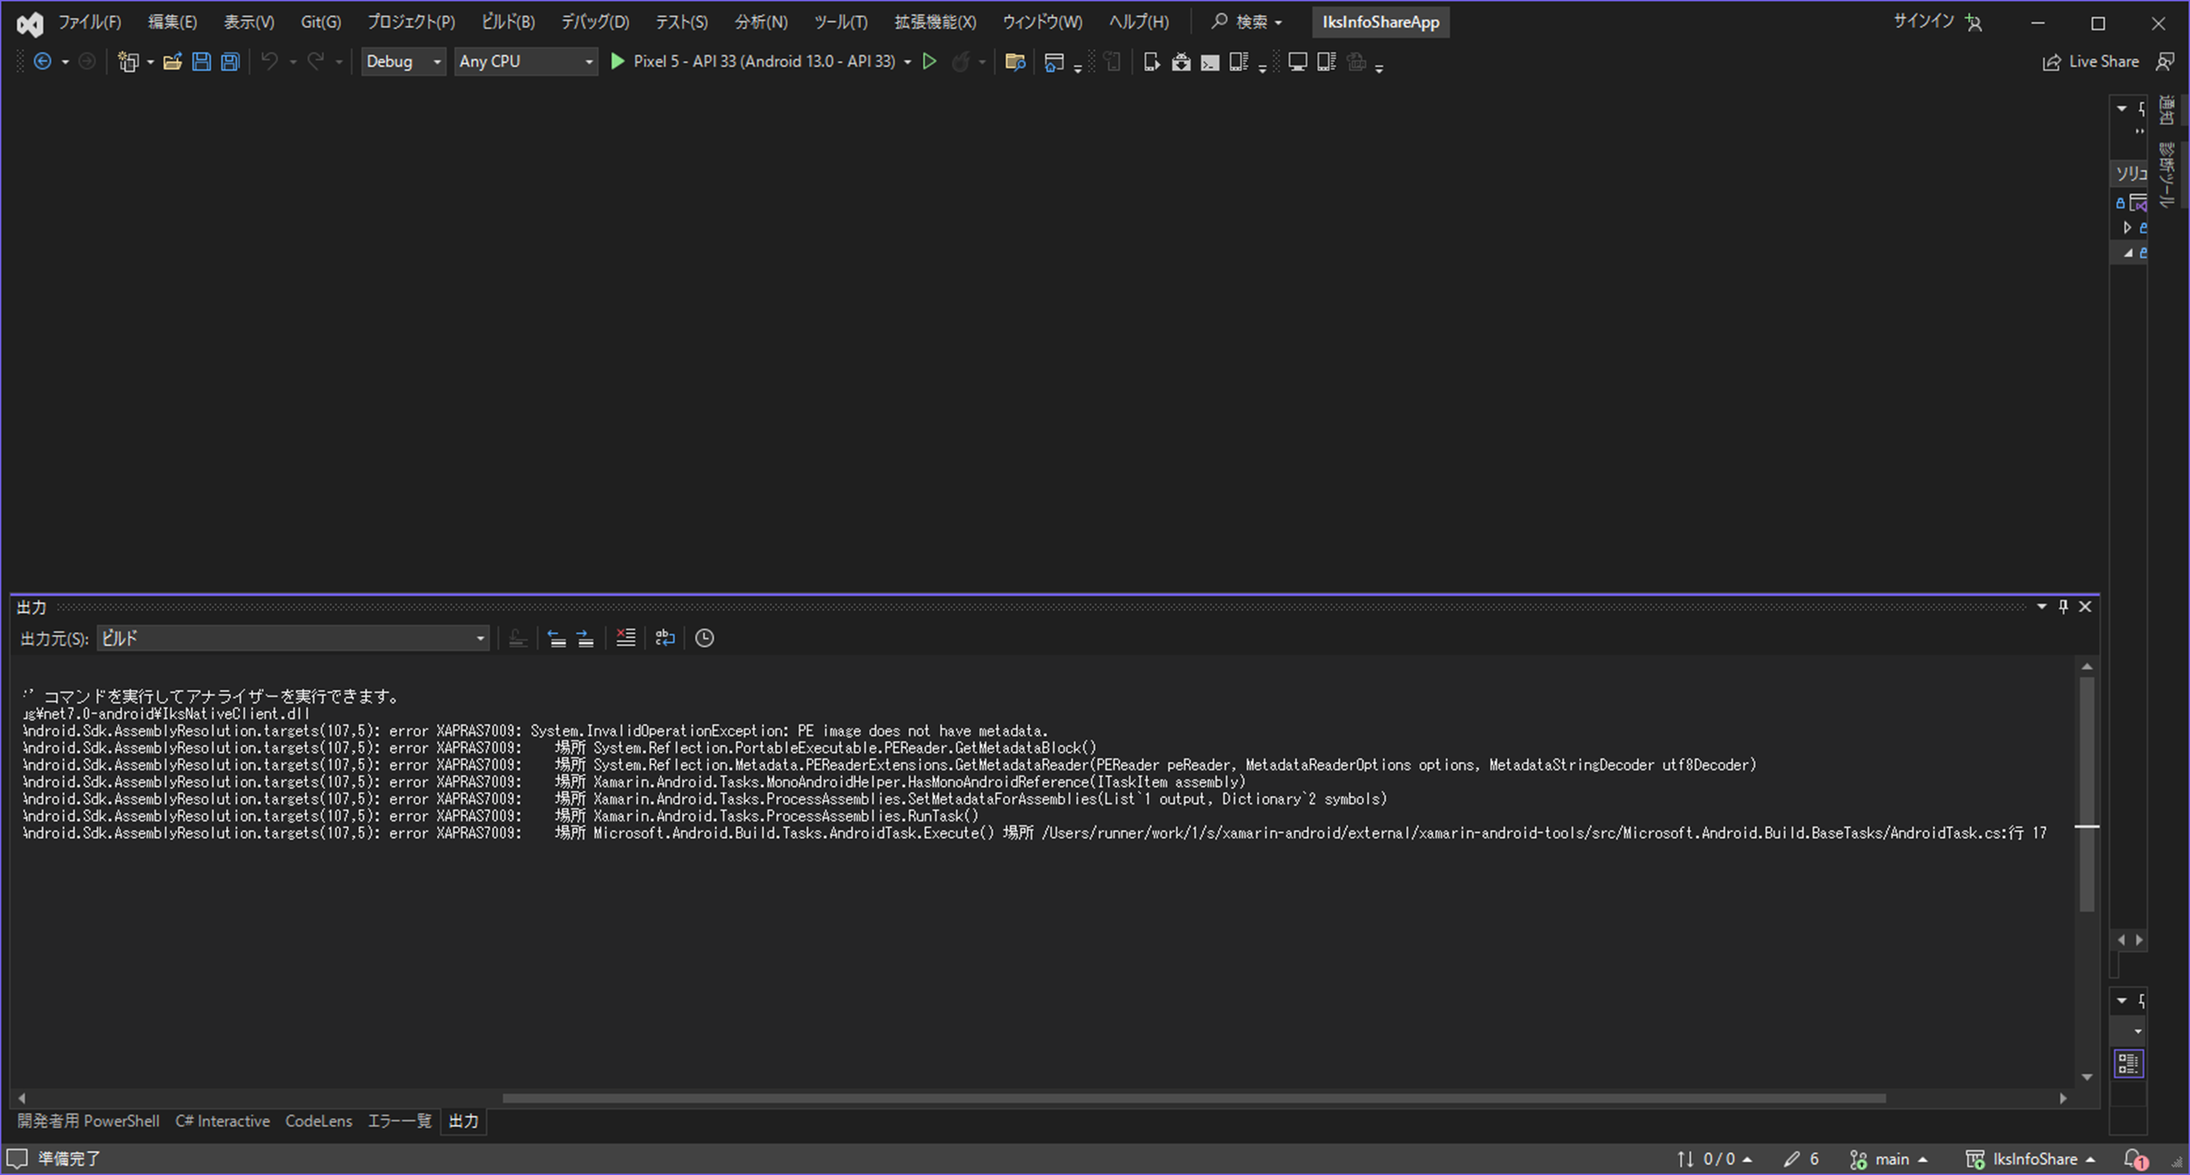Click the Clear All output icon
The image size is (2190, 1175).
(625, 638)
